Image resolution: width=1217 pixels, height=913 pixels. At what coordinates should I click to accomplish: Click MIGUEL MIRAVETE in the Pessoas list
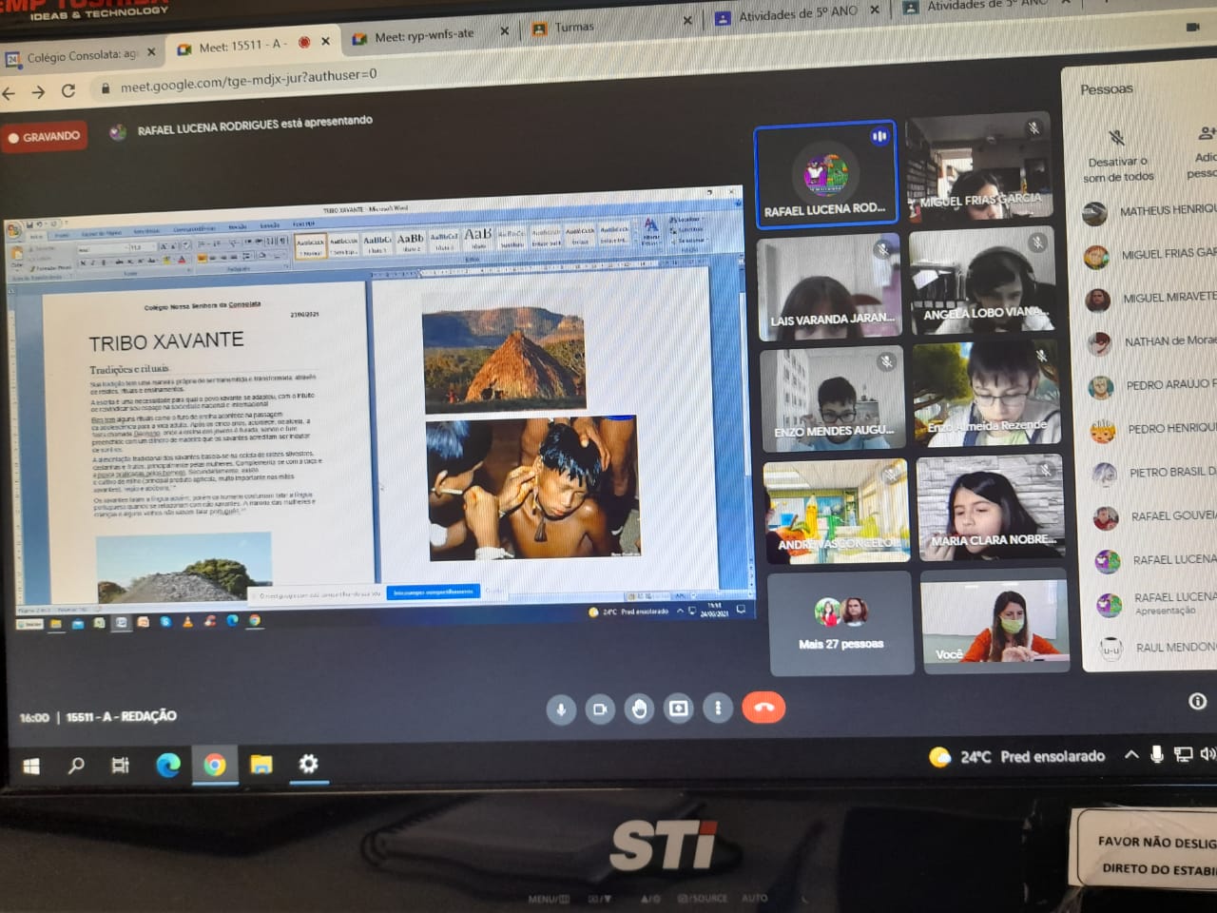tap(1150, 299)
